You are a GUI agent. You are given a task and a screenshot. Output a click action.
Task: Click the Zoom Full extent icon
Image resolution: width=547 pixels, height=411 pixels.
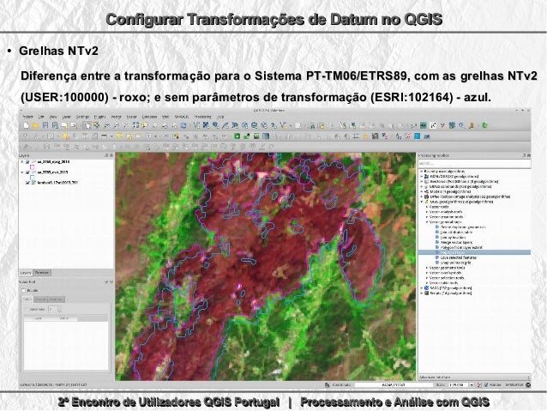pos(135,125)
